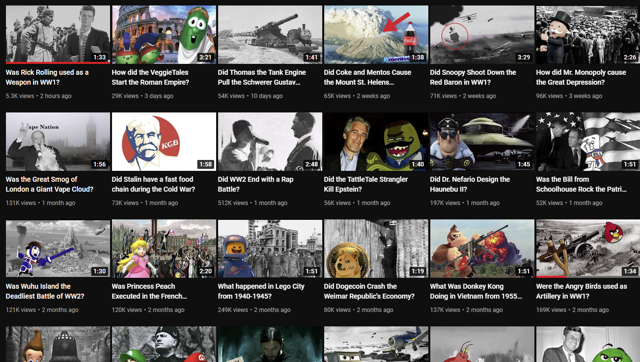Click the KGB Stalin fast food thumbnail
Image resolution: width=640 pixels, height=362 pixels.
pos(164,141)
